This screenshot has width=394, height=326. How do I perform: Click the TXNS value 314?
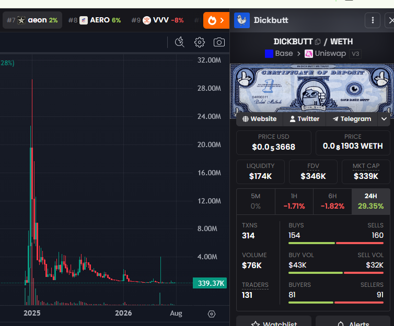[248, 235]
